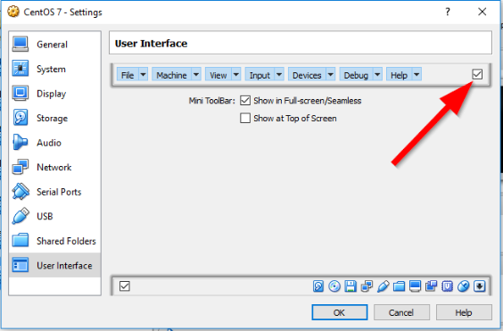Click the optical disc status bar indicator

click(x=334, y=286)
